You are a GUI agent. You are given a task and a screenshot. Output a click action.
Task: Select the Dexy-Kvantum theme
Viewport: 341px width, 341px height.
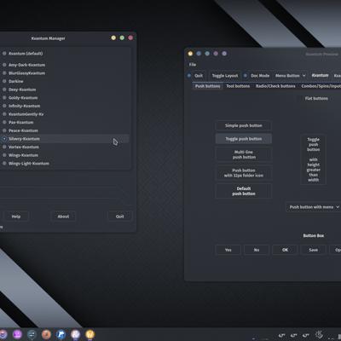22,90
